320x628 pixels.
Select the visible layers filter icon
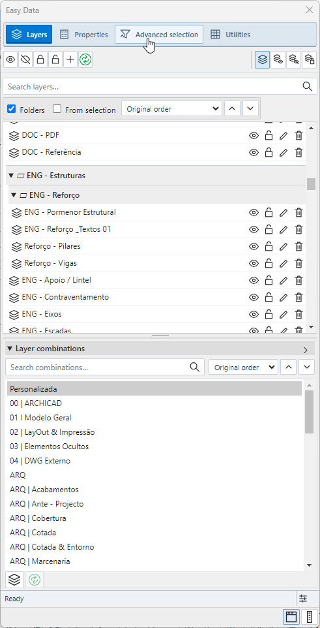tap(278, 60)
